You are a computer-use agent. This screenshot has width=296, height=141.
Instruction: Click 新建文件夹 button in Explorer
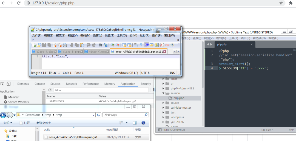pyautogui.click(x=44, y=123)
